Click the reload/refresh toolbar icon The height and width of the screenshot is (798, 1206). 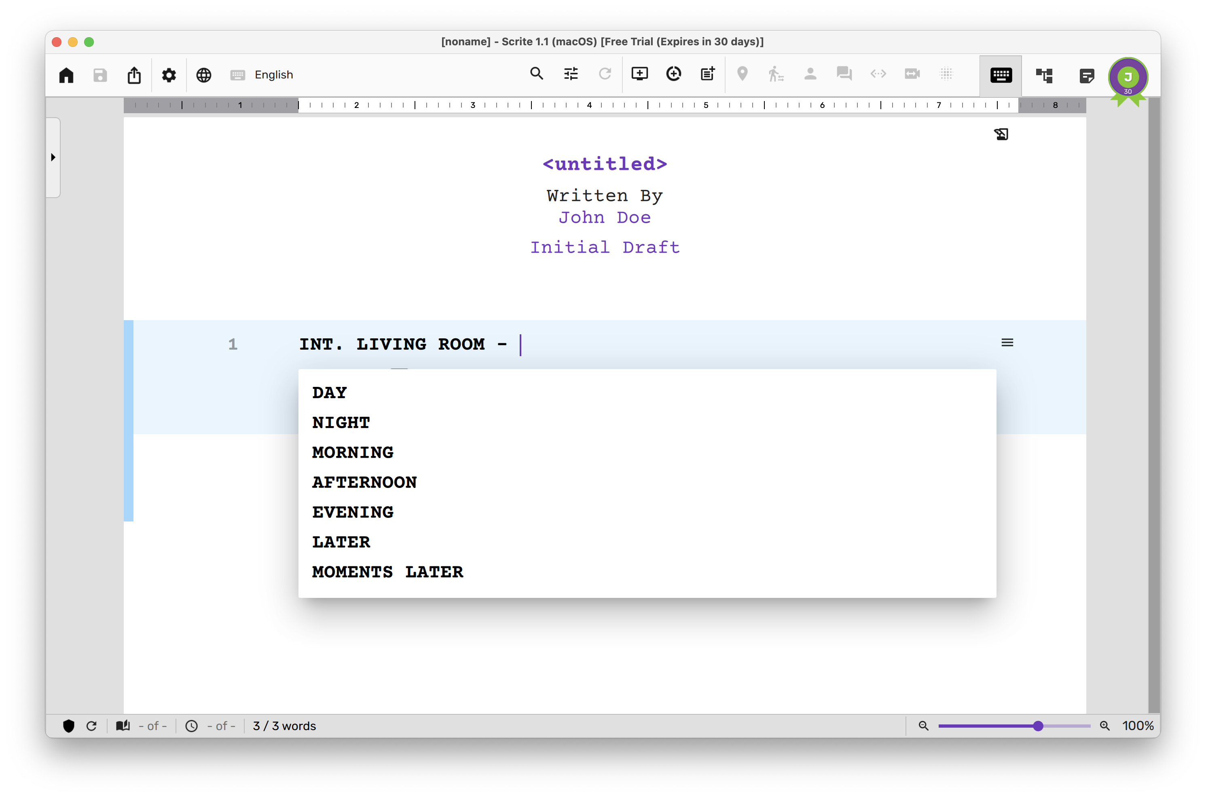coord(605,74)
